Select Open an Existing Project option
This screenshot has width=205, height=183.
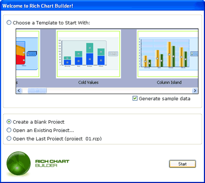pos(9,130)
